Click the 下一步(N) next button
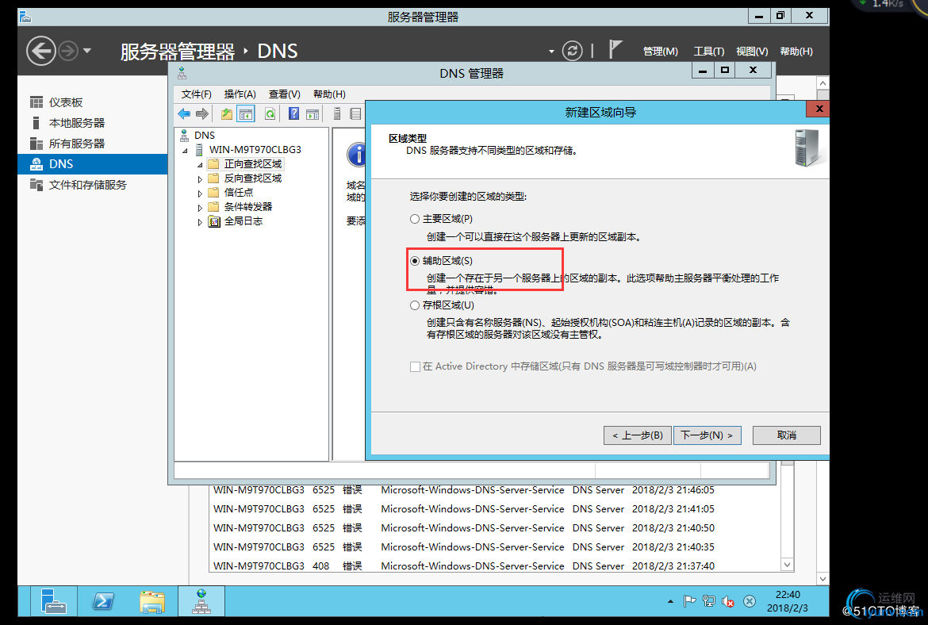Screen dimensions: 928x625 tap(708, 435)
